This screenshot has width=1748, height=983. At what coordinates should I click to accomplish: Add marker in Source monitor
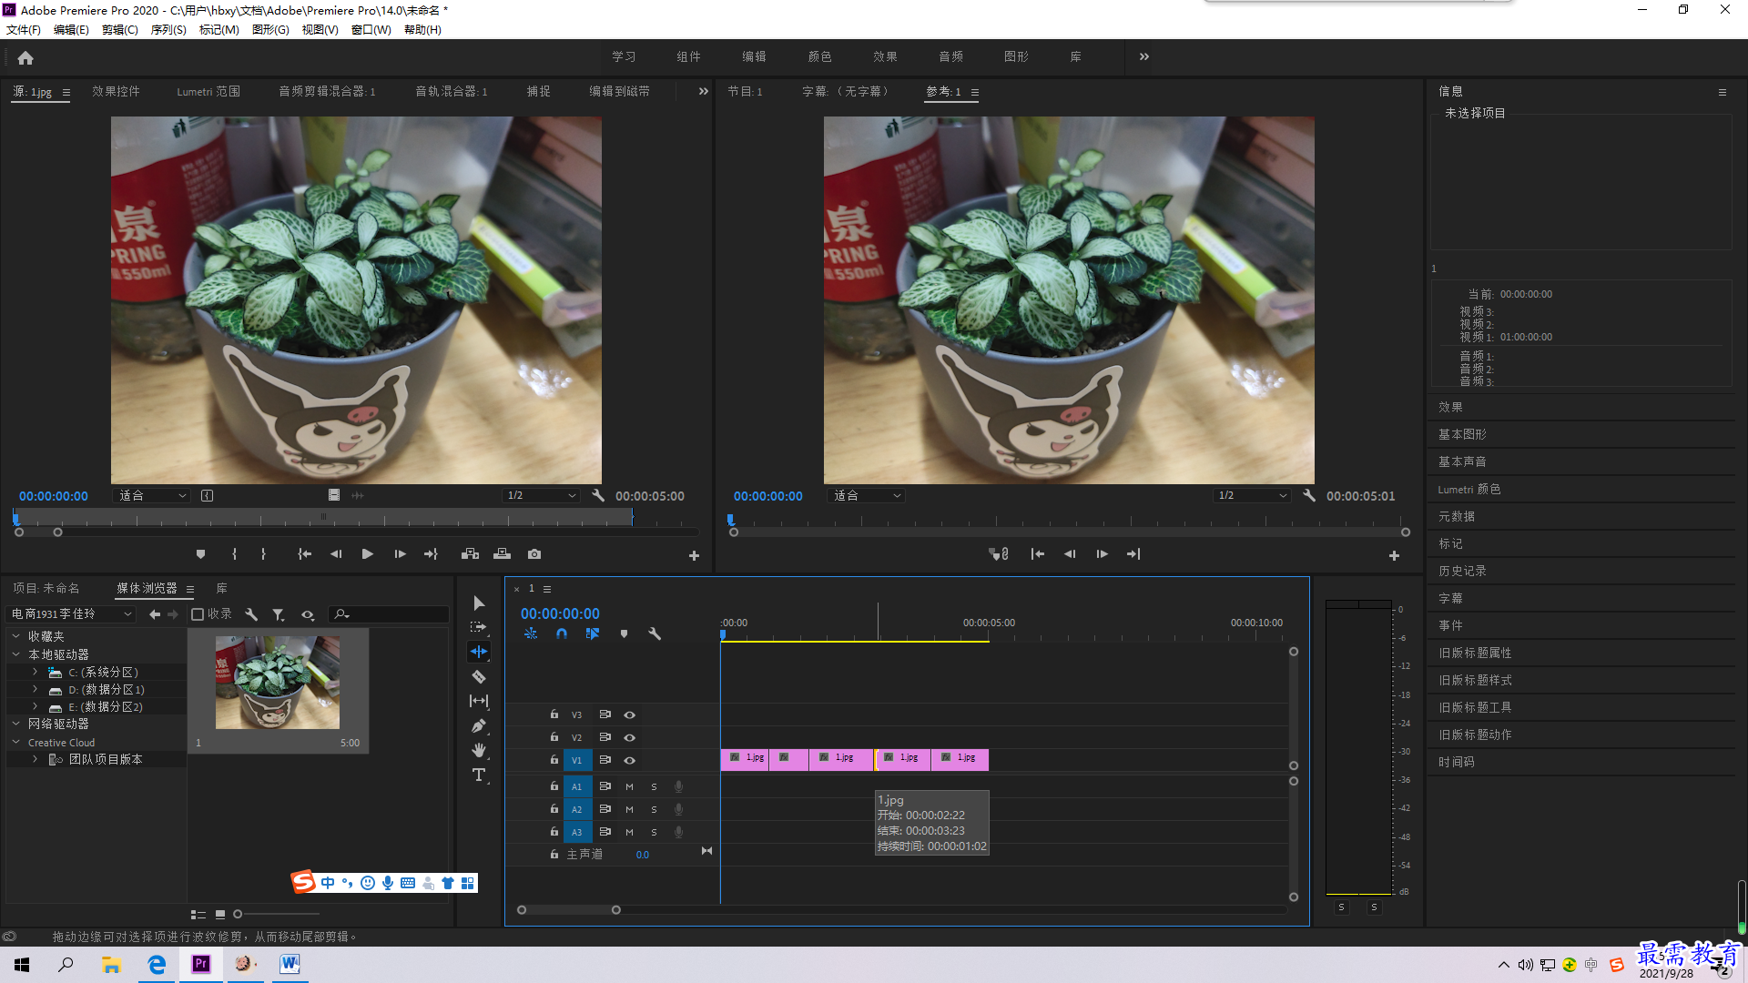tap(200, 554)
